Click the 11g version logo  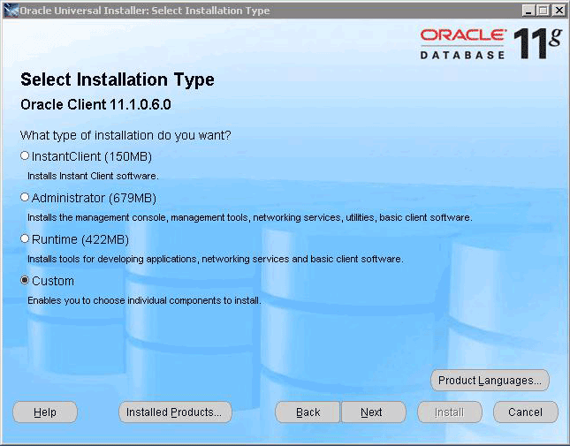point(538,42)
